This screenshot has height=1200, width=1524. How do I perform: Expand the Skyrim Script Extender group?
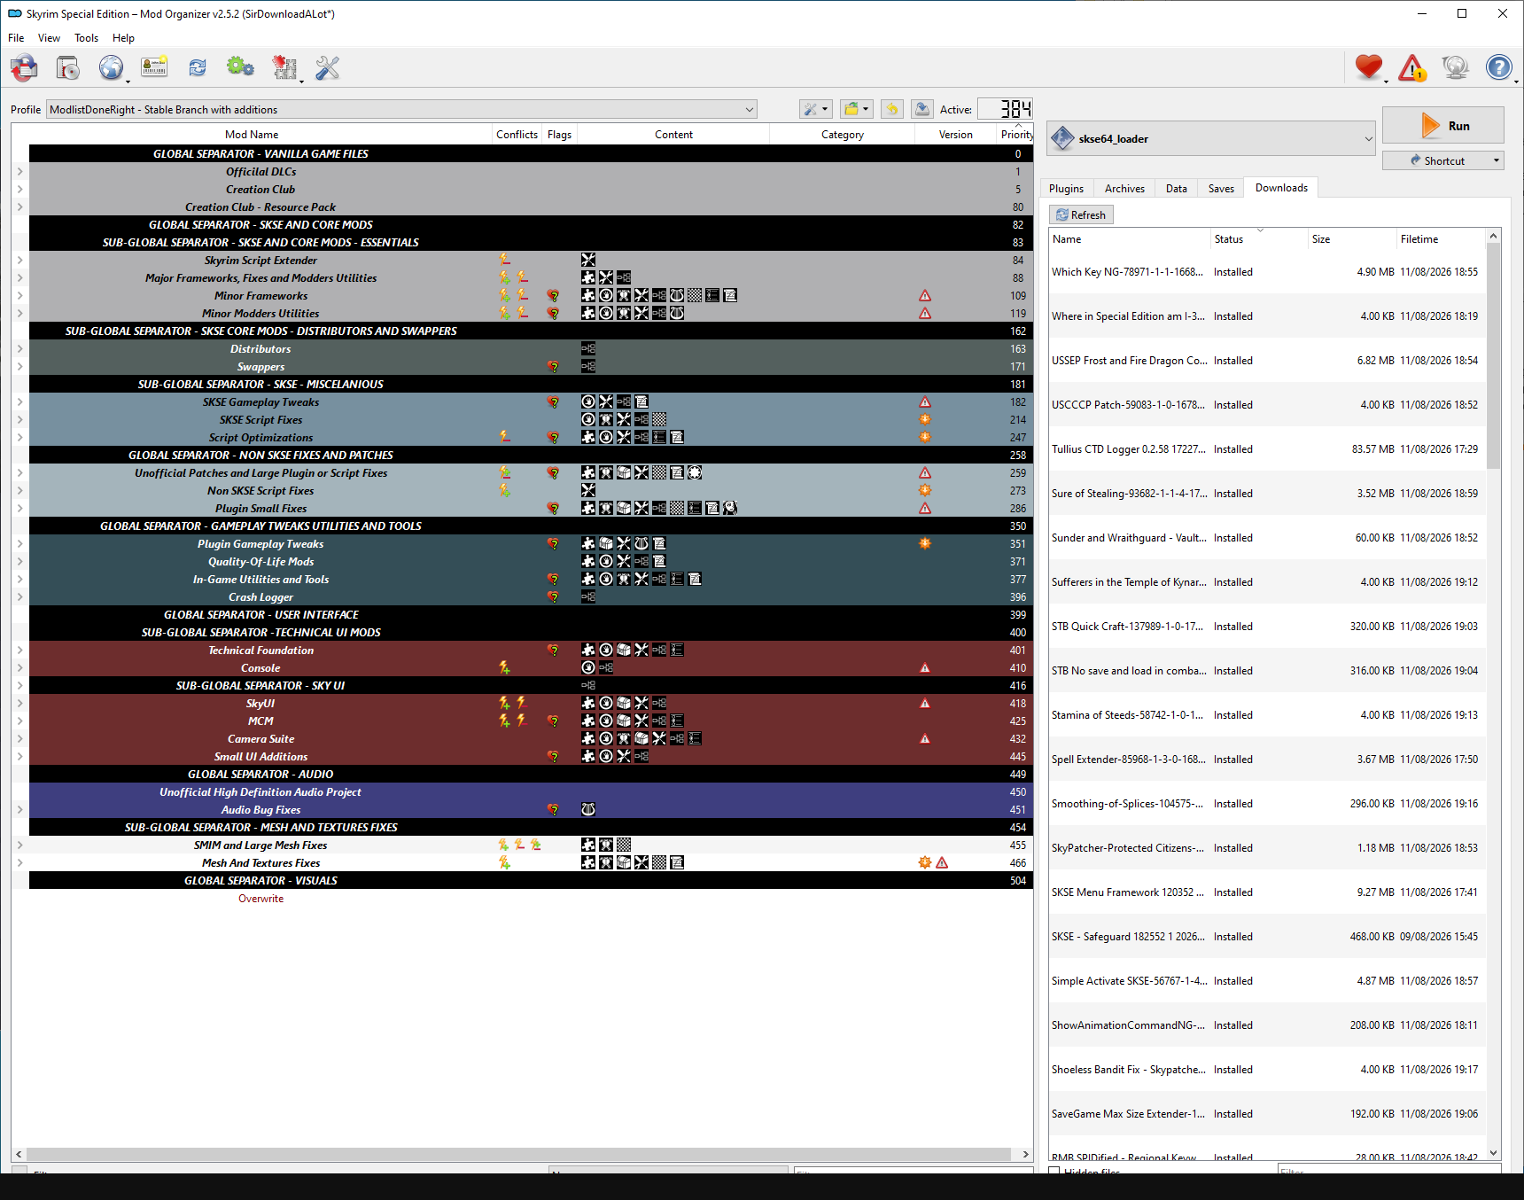pos(19,260)
